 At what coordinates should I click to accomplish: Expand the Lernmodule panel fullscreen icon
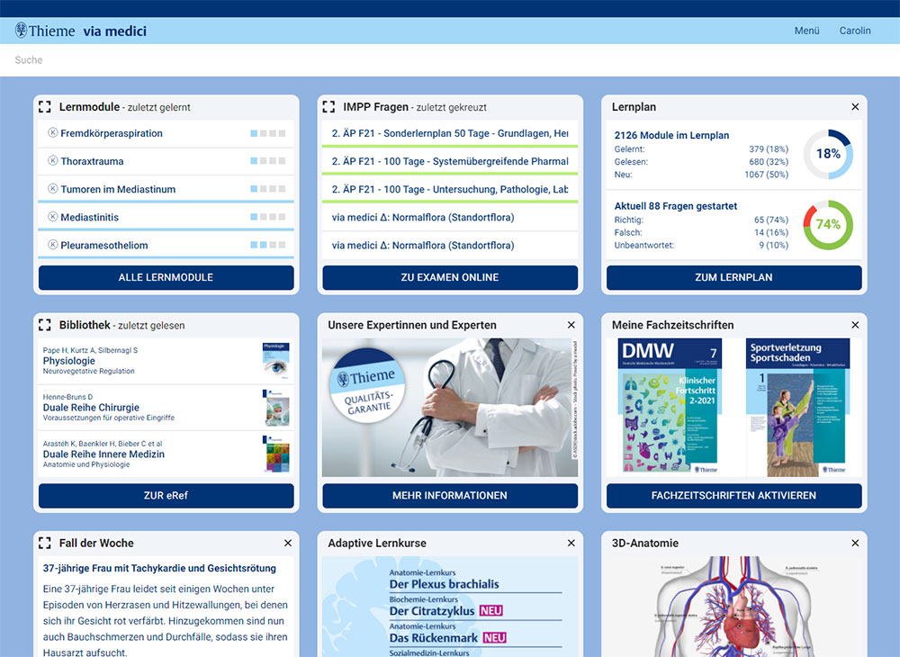click(x=45, y=107)
